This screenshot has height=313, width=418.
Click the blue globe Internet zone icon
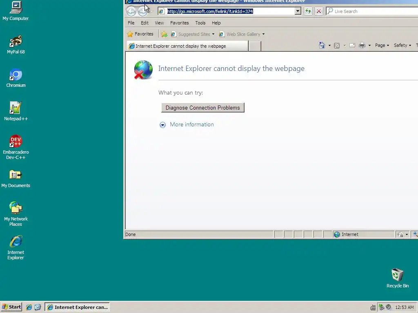coord(337,234)
